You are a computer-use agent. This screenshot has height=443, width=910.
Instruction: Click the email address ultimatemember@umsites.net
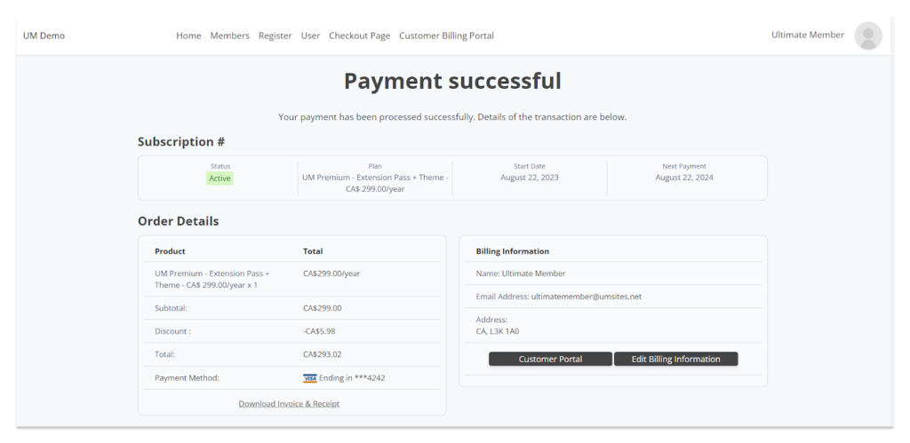click(587, 297)
